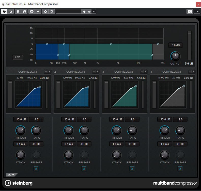
Task: Switch A/B settings comparison button
Action: (x=32, y=11)
